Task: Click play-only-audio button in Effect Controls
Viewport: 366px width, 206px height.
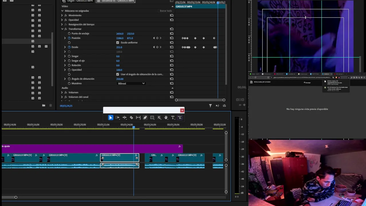Action: pos(217,106)
